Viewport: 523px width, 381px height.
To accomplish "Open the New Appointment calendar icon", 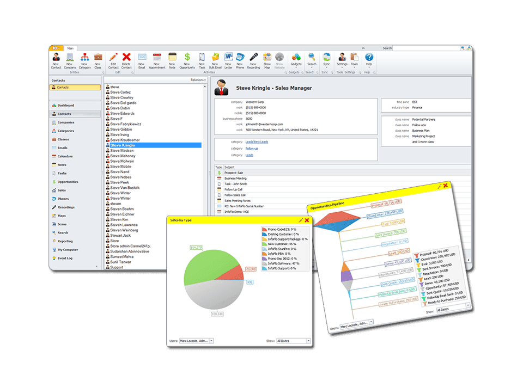I will [157, 57].
